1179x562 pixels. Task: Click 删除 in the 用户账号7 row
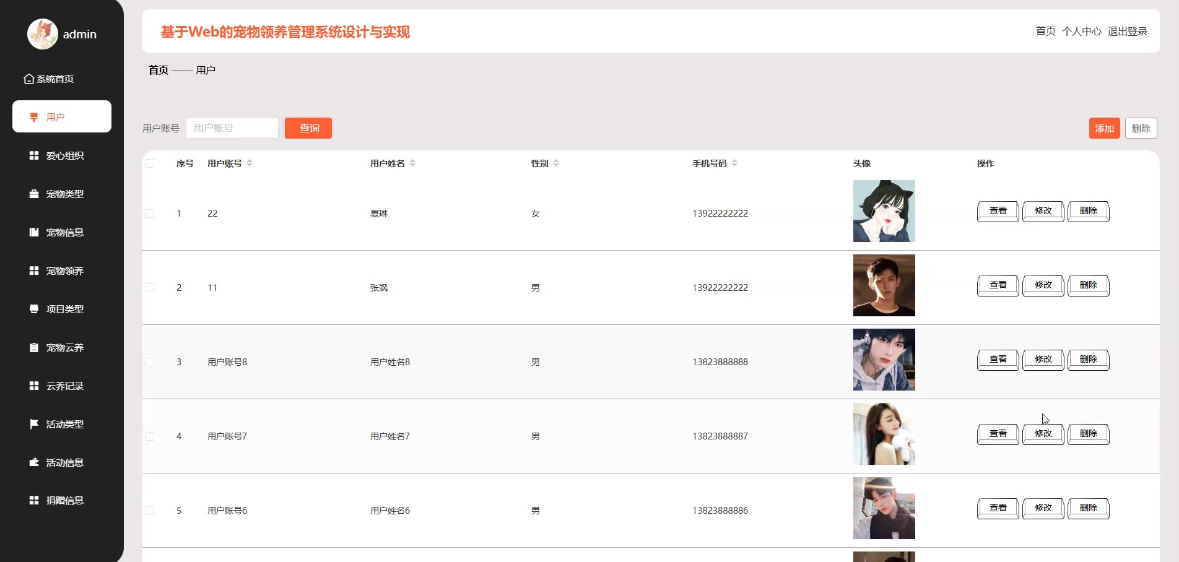pos(1089,434)
